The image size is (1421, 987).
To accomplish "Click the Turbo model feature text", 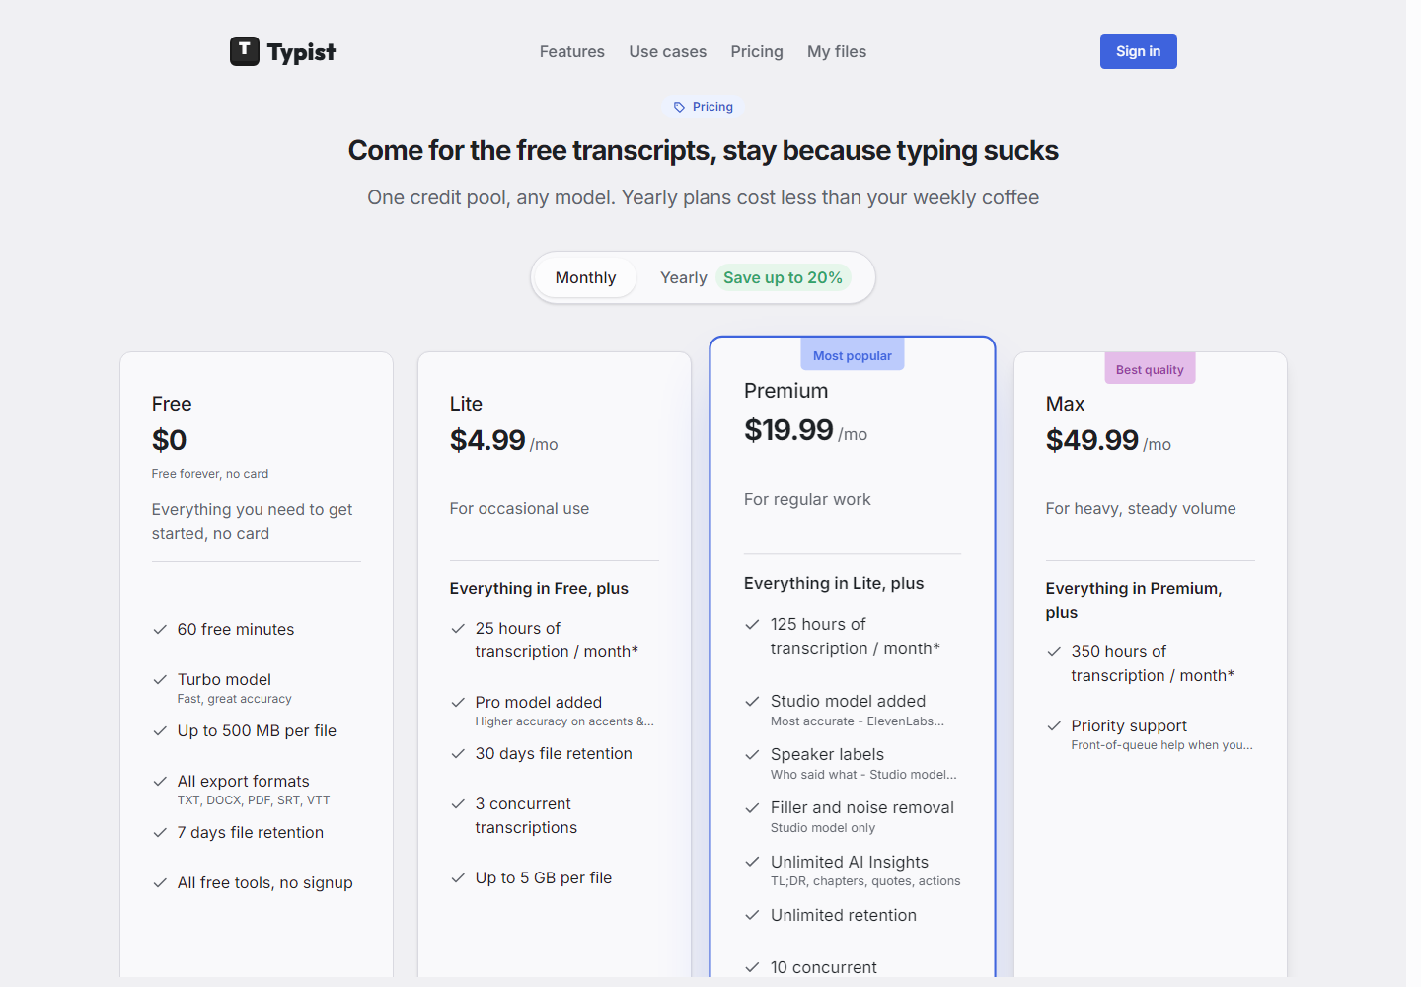I will coord(224,679).
